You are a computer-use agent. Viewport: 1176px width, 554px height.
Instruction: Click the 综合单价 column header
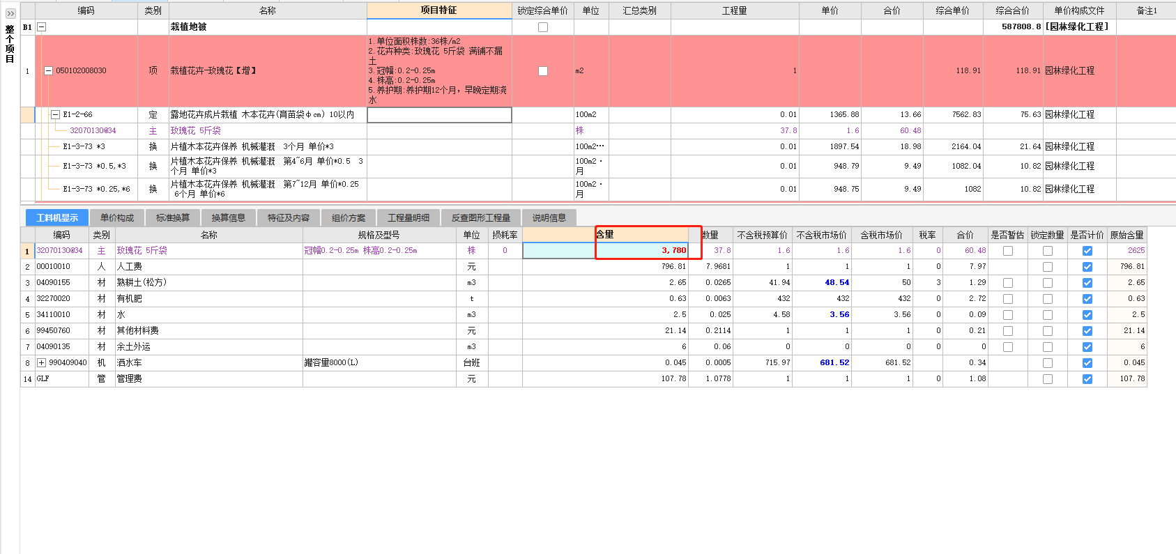point(953,10)
